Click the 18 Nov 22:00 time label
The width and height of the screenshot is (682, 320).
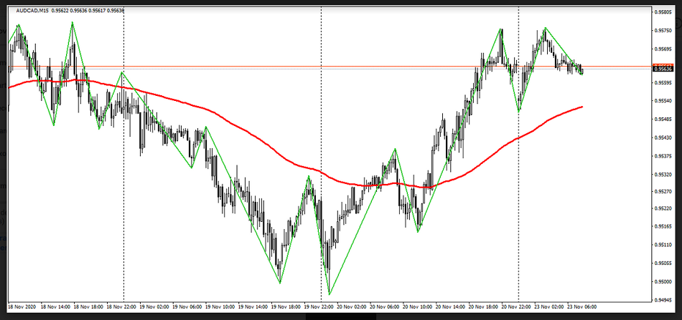(122, 306)
